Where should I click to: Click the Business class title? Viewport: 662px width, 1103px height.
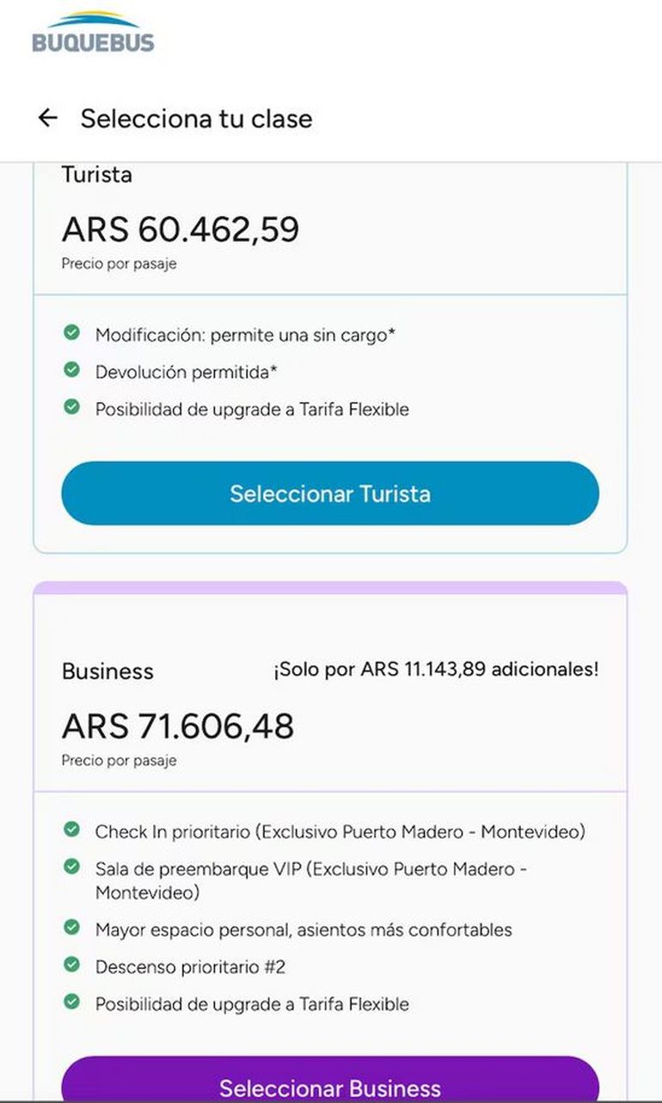coord(107,671)
